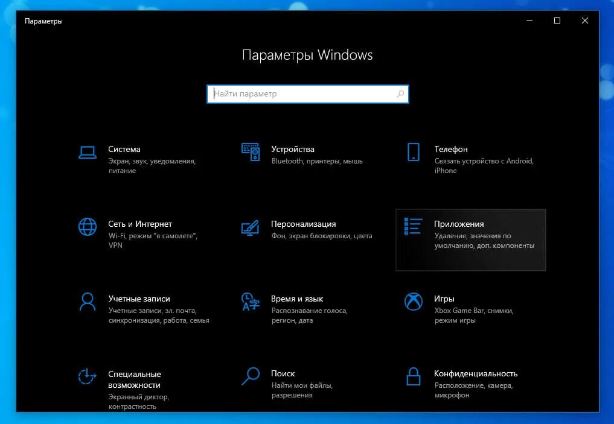614x424 pixels.
Task: Click the text 'Bluetooth, принтеры, мышь'
Action: point(317,161)
